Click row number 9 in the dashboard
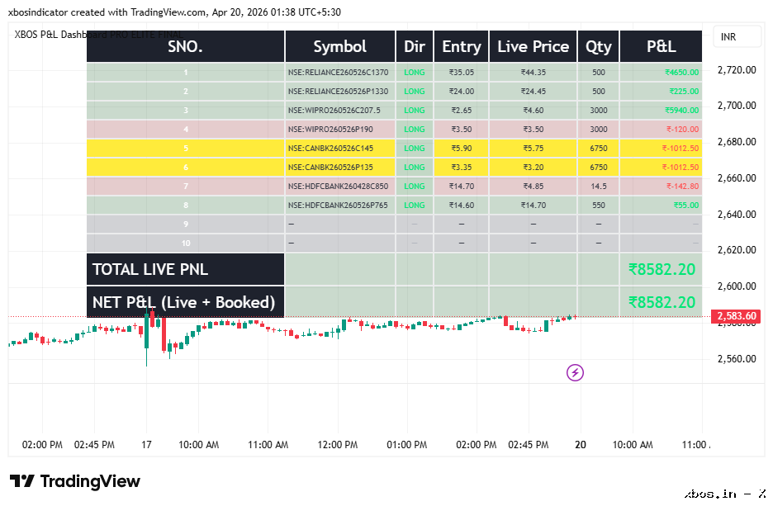The height and width of the screenshot is (506, 773). click(186, 225)
